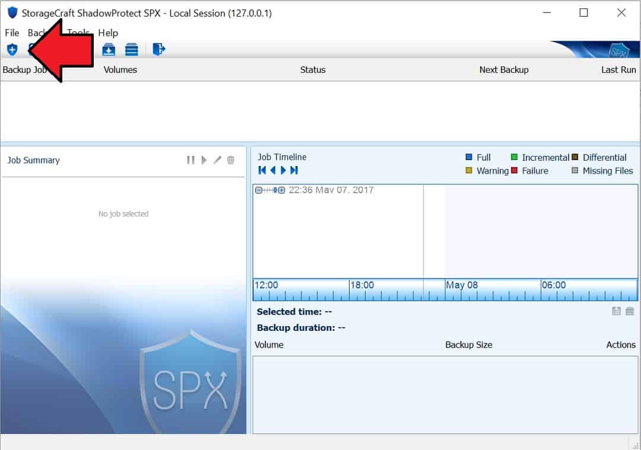Viewport: 641px width, 450px height.
Task: Click the Status column header
Action: pyautogui.click(x=313, y=70)
